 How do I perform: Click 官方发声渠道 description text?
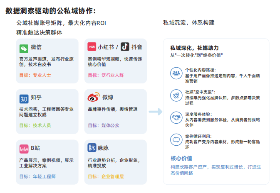(x=47, y=62)
